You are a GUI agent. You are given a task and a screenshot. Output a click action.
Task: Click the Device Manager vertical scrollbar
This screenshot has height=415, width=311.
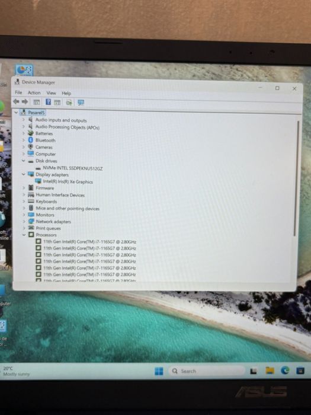[x=296, y=178]
